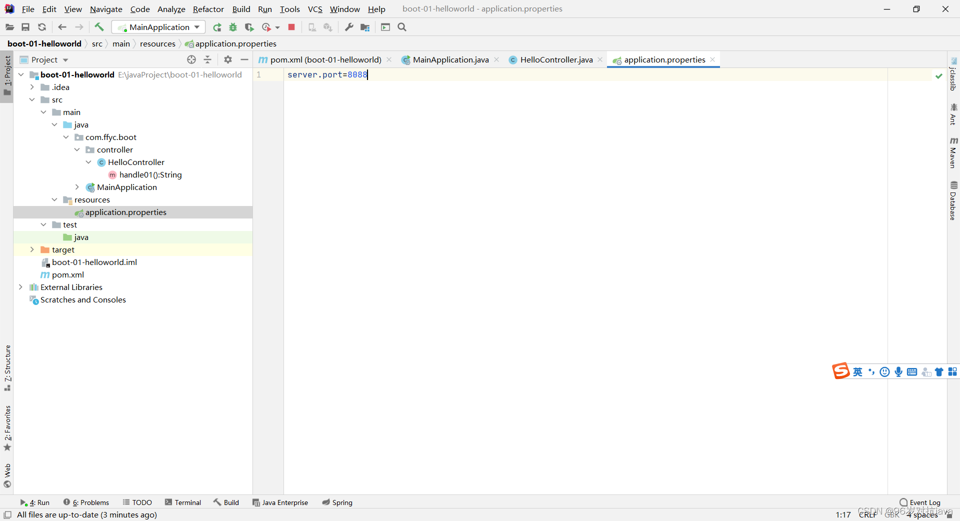Image resolution: width=960 pixels, height=521 pixels.
Task: Hide the Project tool window
Action: click(x=244, y=59)
